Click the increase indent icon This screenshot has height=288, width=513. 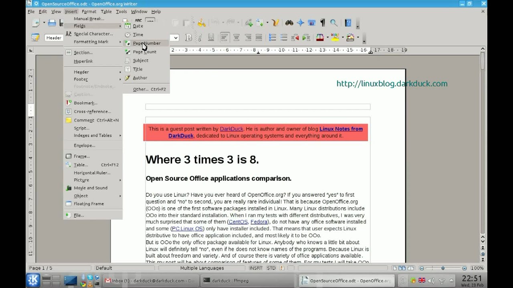pos(306,38)
